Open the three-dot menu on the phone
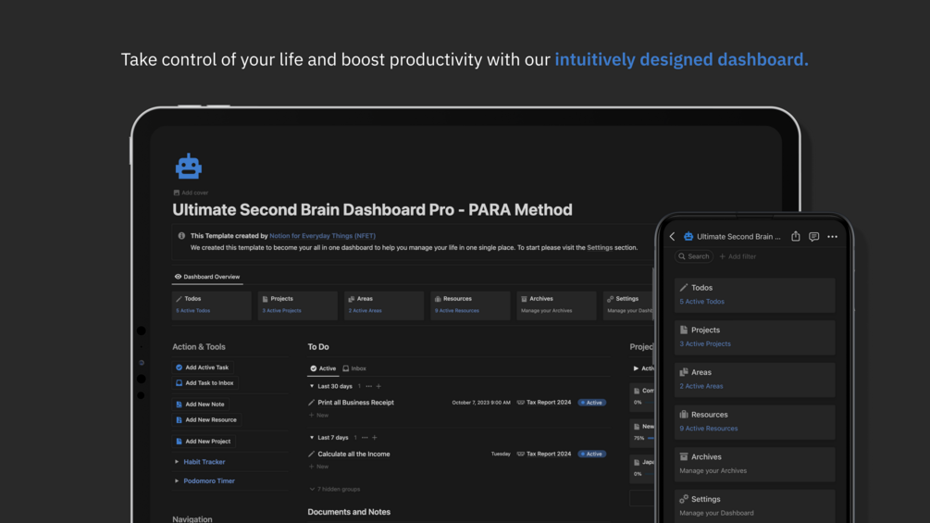Image resolution: width=930 pixels, height=523 pixels. [833, 237]
